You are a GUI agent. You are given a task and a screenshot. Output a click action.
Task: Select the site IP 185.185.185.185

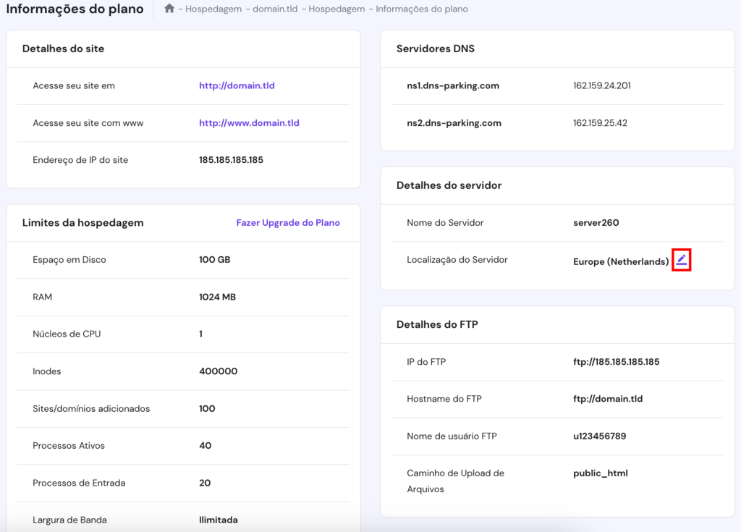[230, 159]
